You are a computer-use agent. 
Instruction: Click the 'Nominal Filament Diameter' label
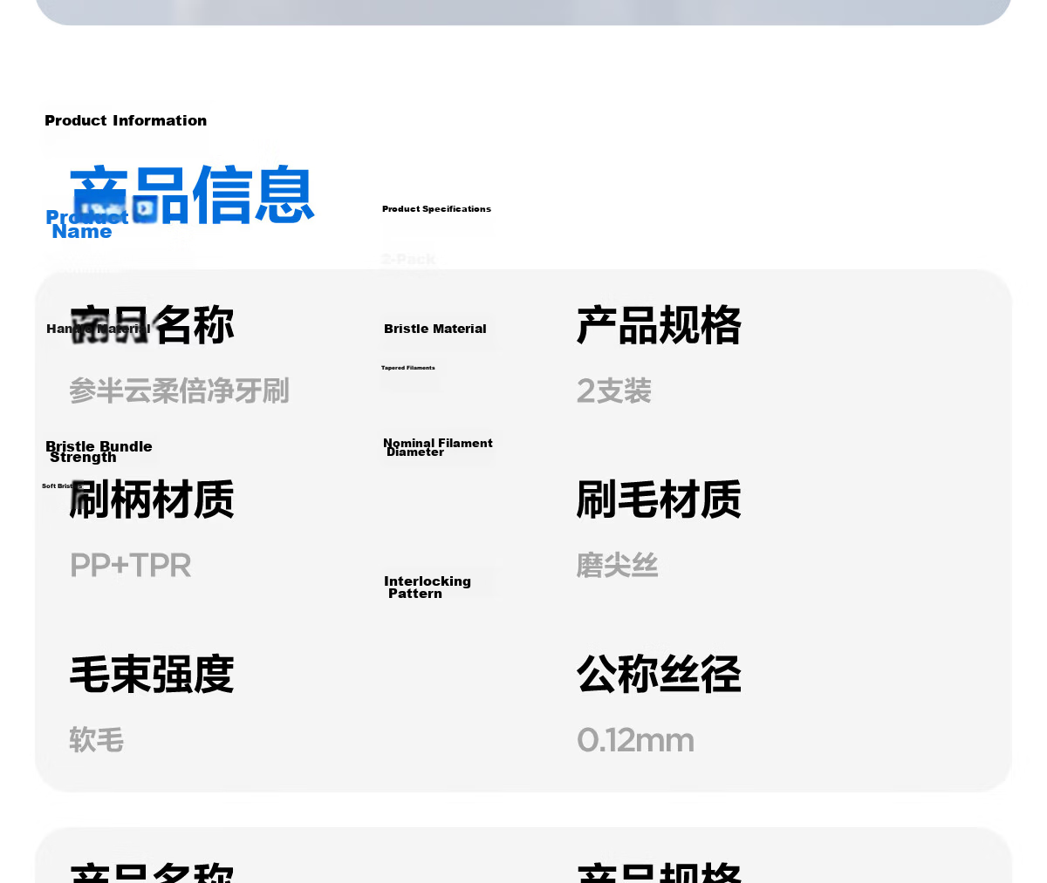coord(438,447)
